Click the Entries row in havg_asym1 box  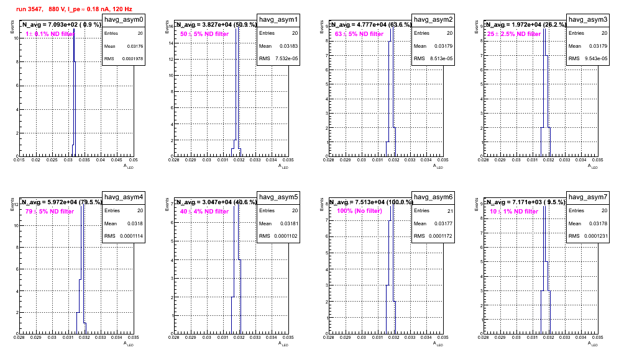[x=278, y=34]
